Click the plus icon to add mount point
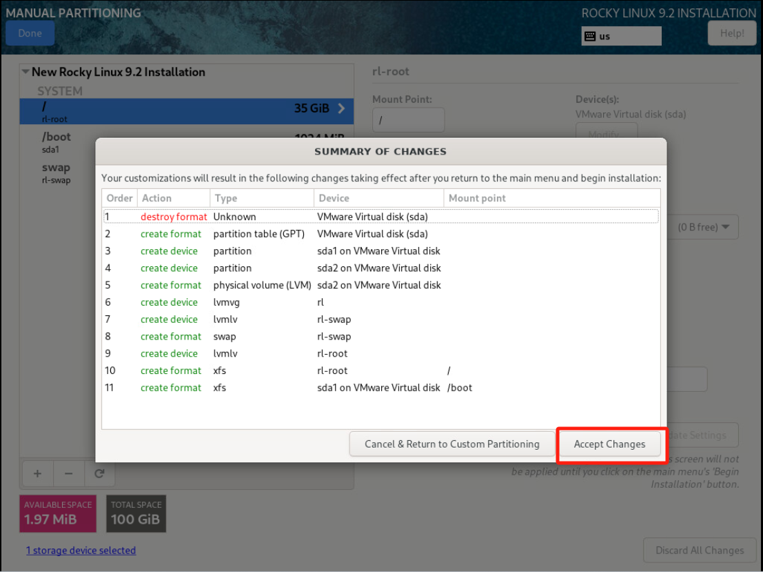The width and height of the screenshot is (763, 572). 37,473
